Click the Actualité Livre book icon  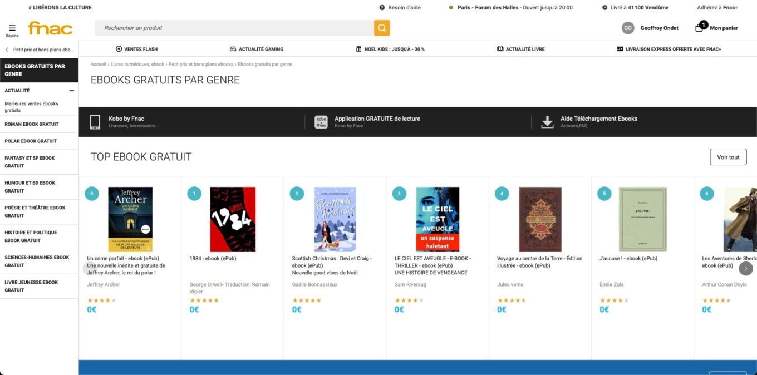500,49
